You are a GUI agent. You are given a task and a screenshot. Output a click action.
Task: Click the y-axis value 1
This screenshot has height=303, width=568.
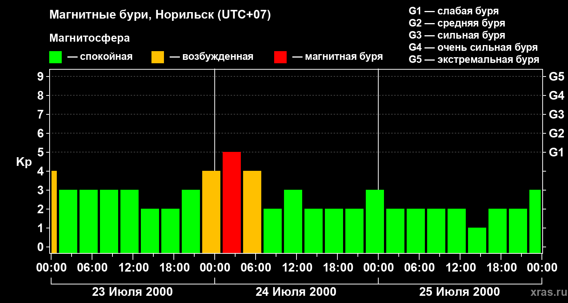point(41,228)
